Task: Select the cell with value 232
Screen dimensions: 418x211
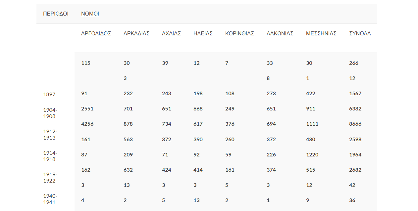Action: point(128,94)
